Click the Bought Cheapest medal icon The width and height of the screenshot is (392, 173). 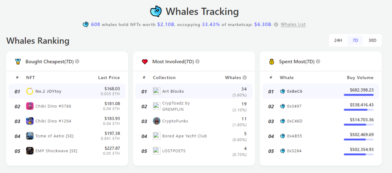(18, 62)
